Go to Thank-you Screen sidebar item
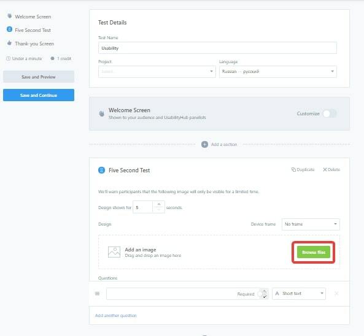Image resolution: width=364 pixels, height=336 pixels. coord(34,44)
